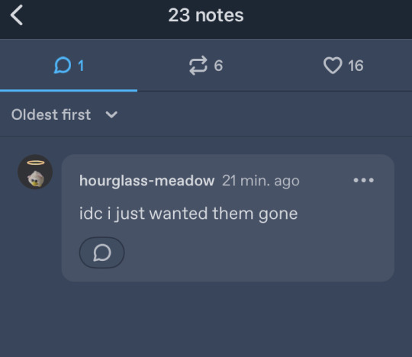Select the likes count 16 tab
The width and height of the screenshot is (412, 357).
click(343, 66)
